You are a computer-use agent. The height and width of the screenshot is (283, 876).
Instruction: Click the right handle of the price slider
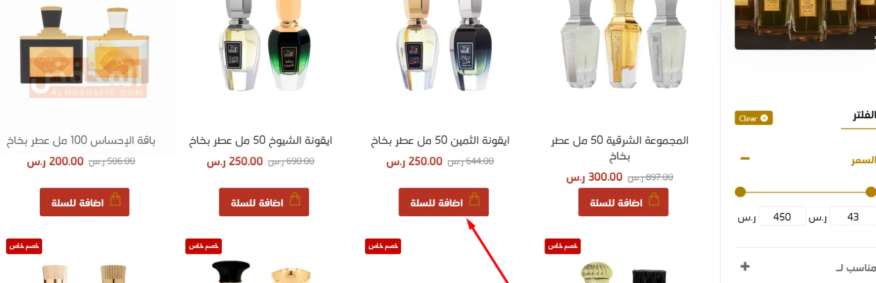[x=871, y=192]
